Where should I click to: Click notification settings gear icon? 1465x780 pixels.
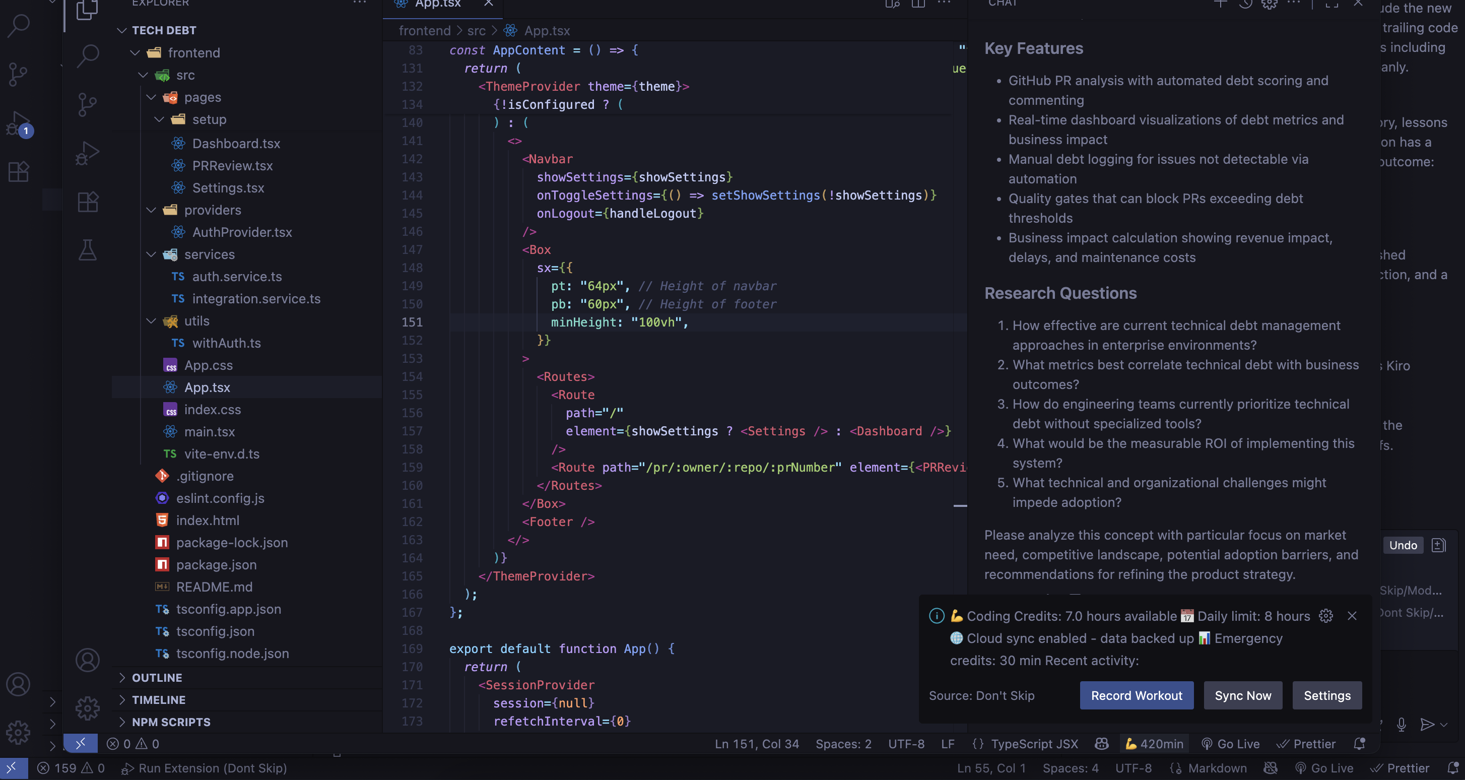click(1325, 616)
